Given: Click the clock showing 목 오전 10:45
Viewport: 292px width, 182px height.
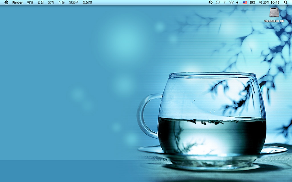Looking at the screenshot, I should point(269,2).
